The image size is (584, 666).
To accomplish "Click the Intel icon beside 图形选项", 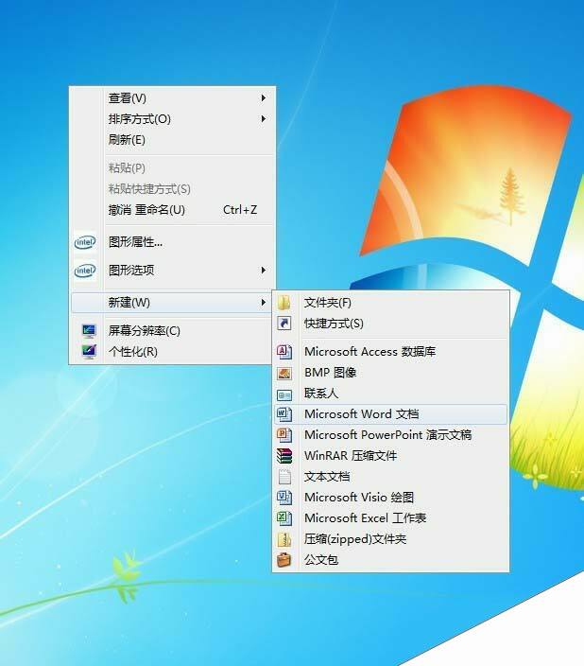I will 85,271.
